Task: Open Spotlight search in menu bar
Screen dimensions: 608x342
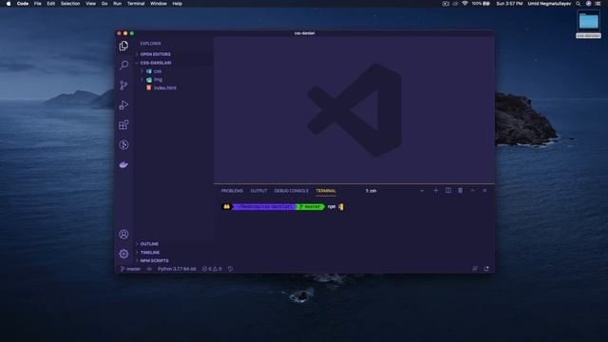Action: pyautogui.click(x=579, y=4)
